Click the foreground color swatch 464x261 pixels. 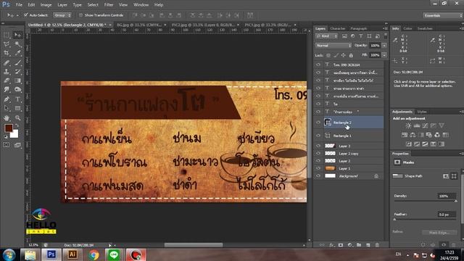click(8, 128)
